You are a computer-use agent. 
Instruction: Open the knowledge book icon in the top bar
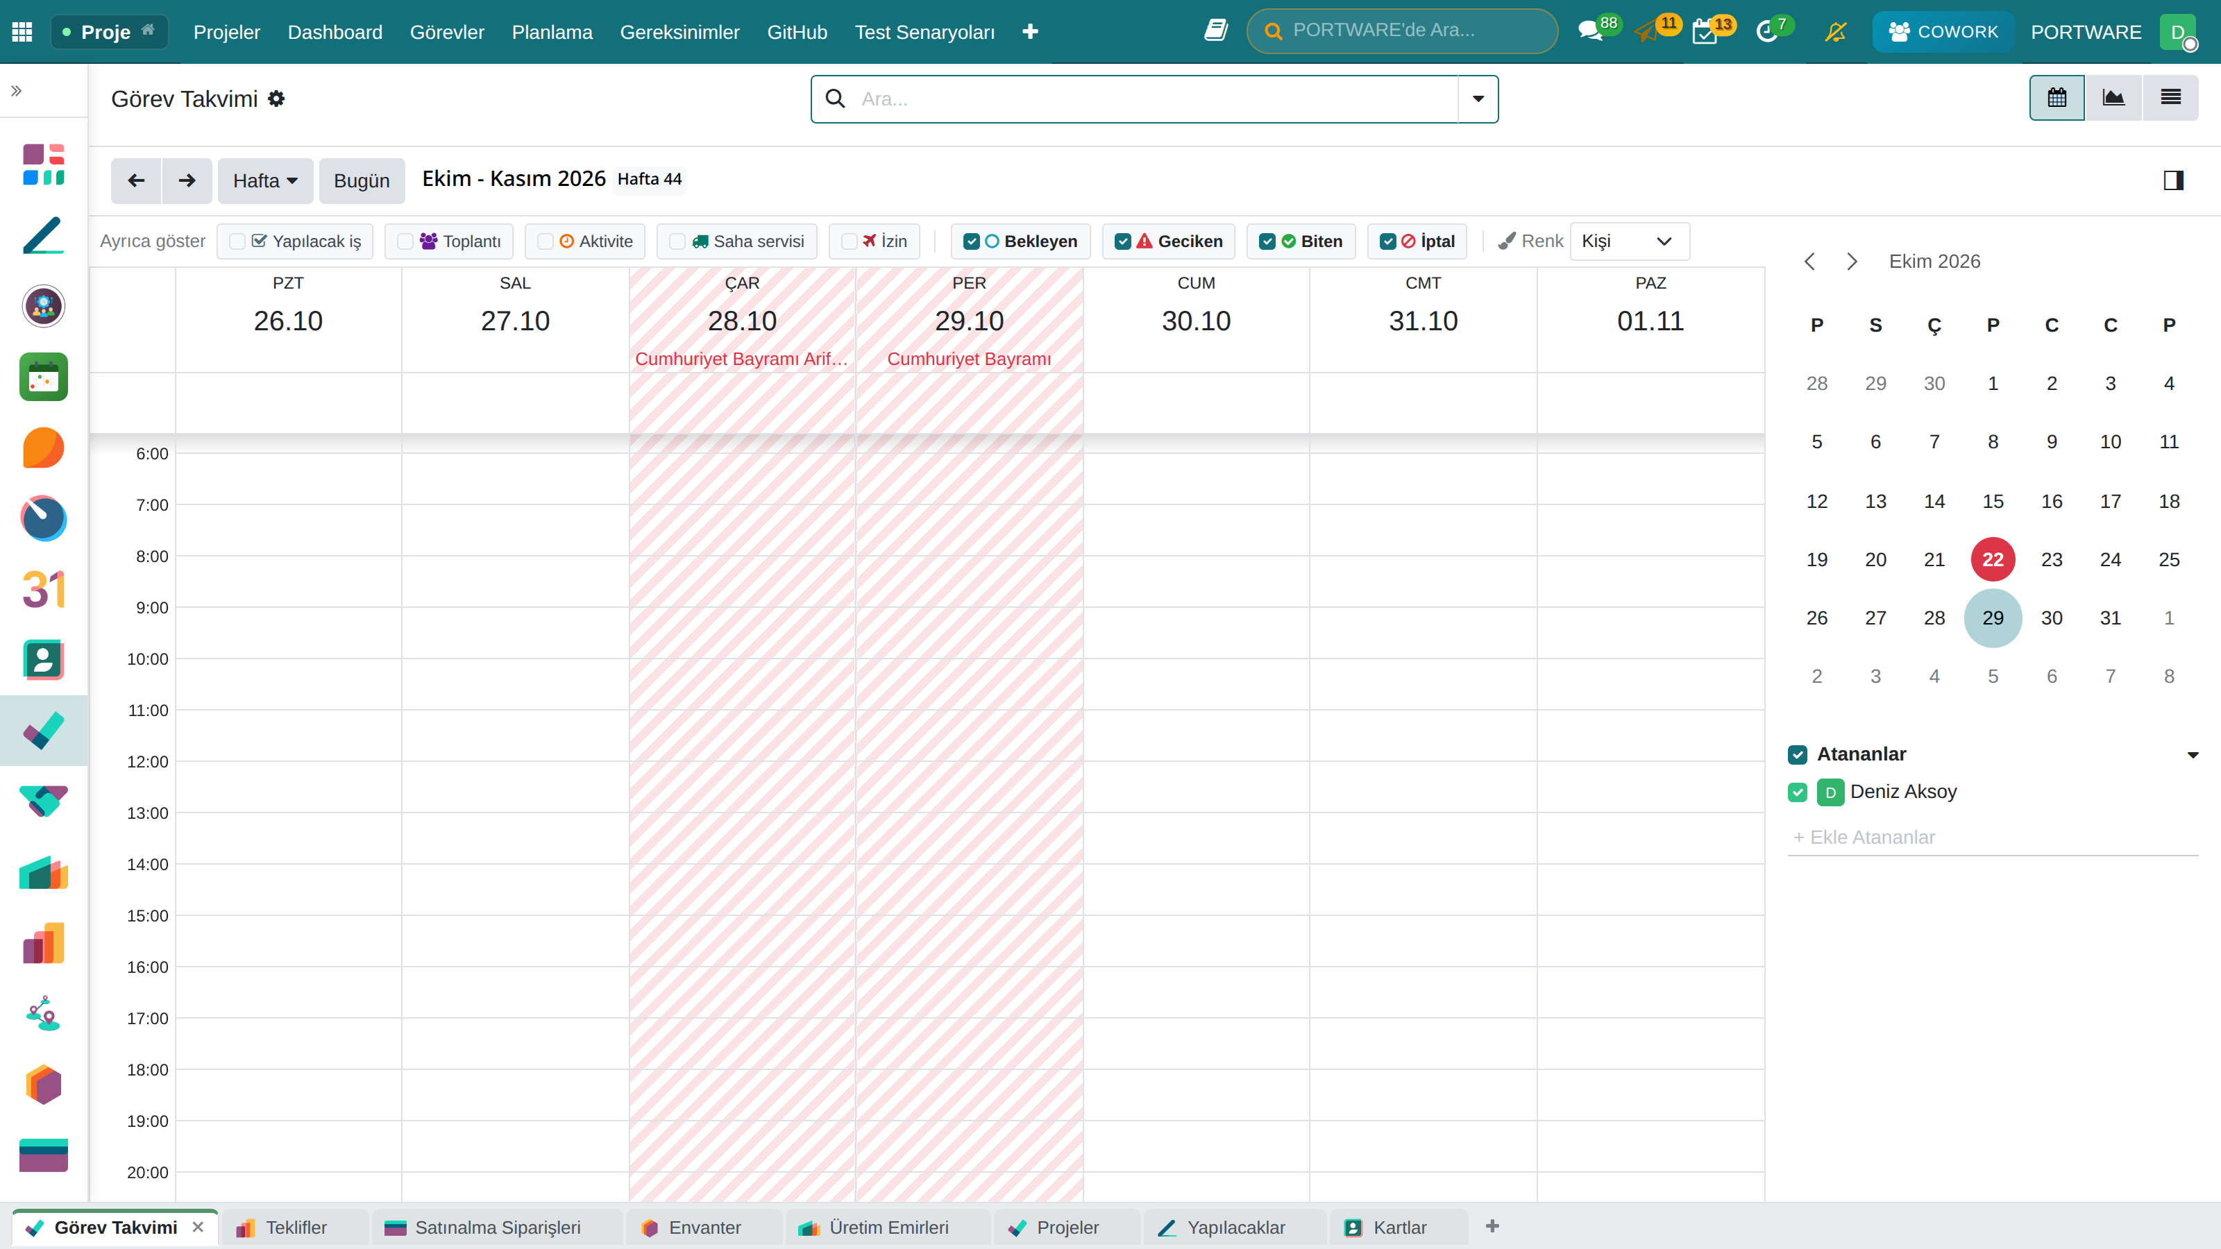click(x=1216, y=31)
